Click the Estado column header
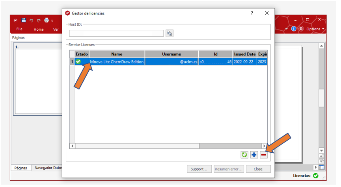341x187 pixels. [82, 54]
